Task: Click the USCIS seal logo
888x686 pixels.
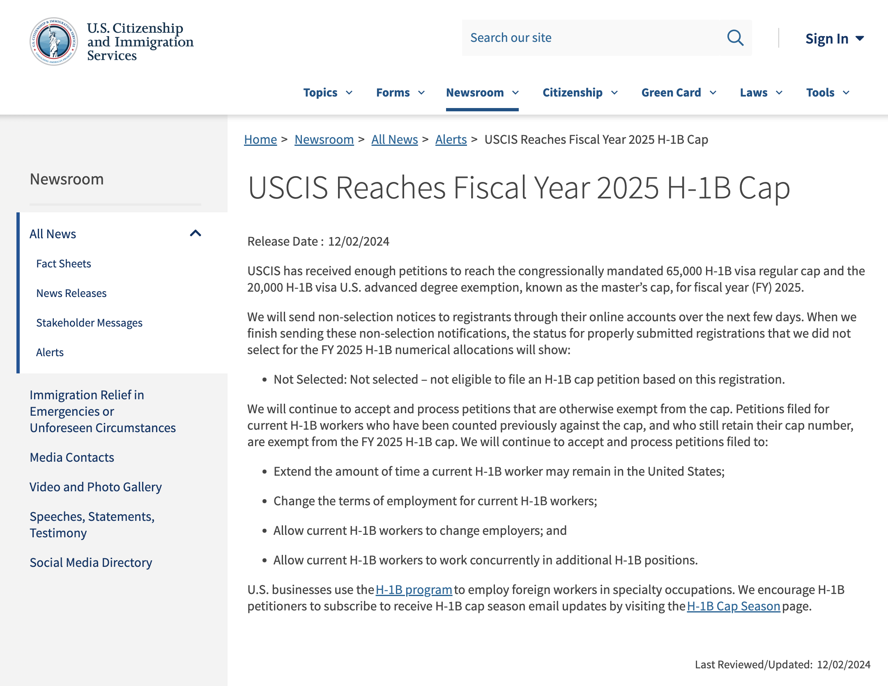Action: (x=54, y=41)
